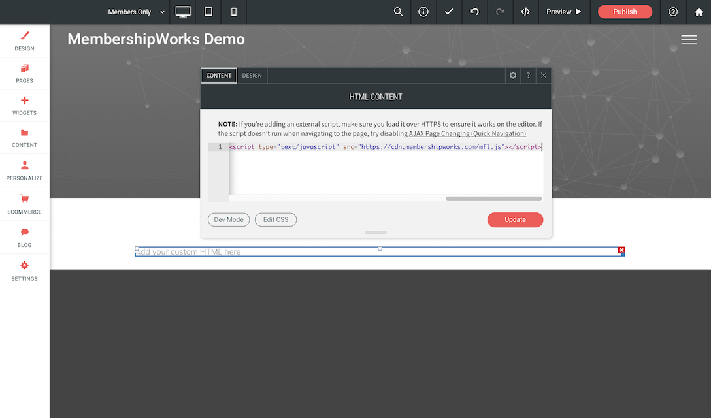The width and height of the screenshot is (711, 418).
Task: Switch to tablet view
Action: point(208,12)
